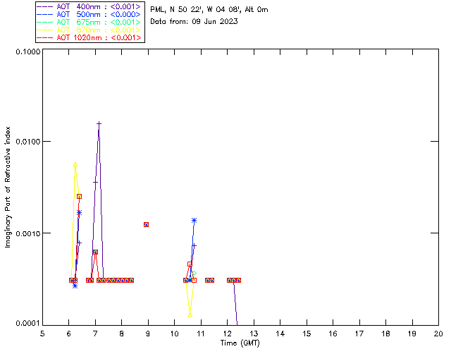Click the 0.0010 y-axis tick label

tap(27, 233)
